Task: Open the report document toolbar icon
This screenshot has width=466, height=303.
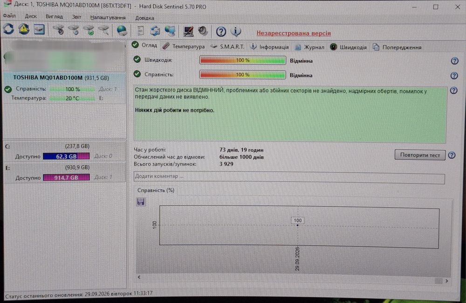Action: tap(140, 31)
